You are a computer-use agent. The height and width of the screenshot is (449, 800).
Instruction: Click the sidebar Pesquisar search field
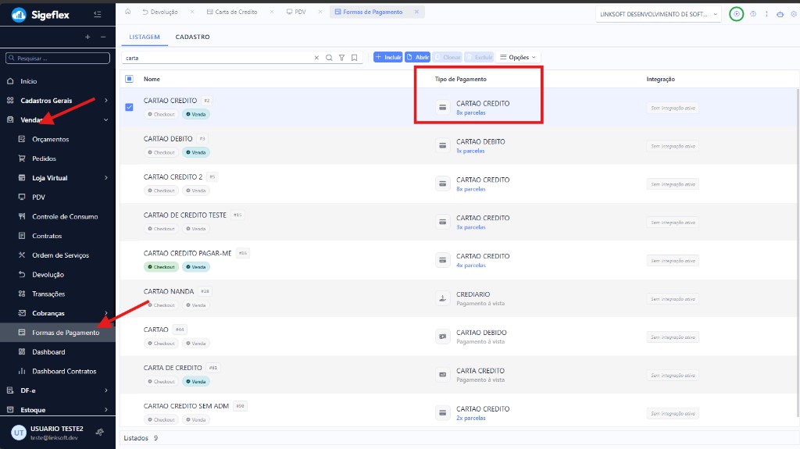click(x=58, y=58)
